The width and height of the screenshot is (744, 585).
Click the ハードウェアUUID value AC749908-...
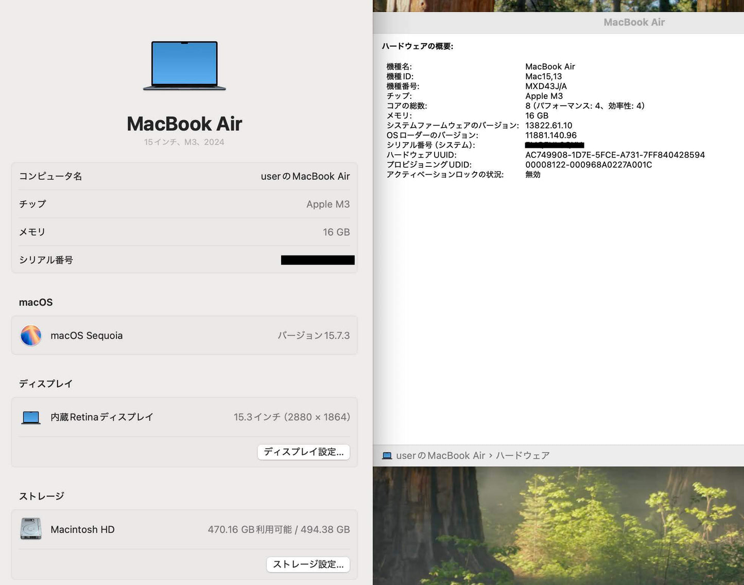(x=615, y=154)
